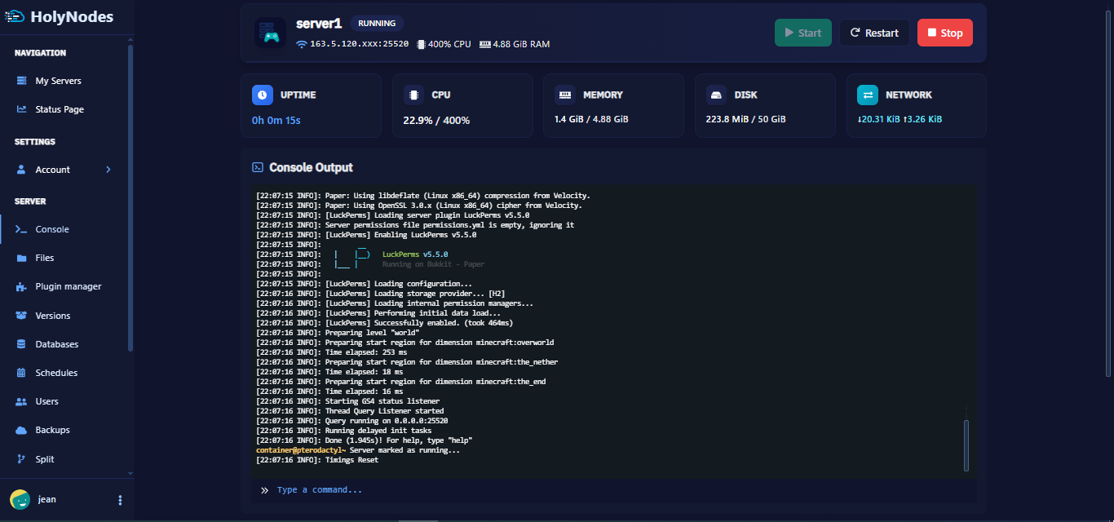Screen dimensions: 1114x522
Task: Click the HolyNodes brand name
Action: click(72, 17)
